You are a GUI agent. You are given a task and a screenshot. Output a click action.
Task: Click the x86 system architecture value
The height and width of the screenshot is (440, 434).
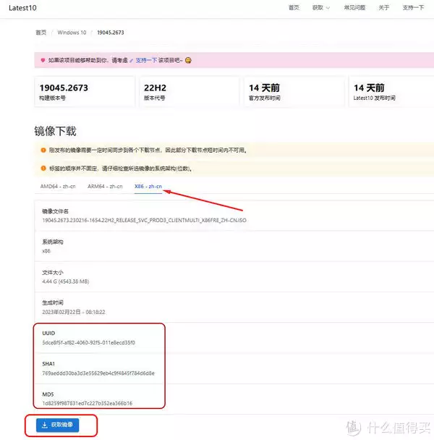(x=46, y=251)
